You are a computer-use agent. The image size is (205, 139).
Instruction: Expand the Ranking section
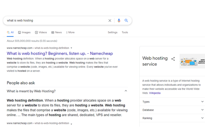pyautogui.click(x=202, y=118)
